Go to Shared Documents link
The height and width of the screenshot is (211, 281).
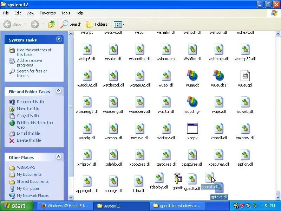click(x=33, y=181)
